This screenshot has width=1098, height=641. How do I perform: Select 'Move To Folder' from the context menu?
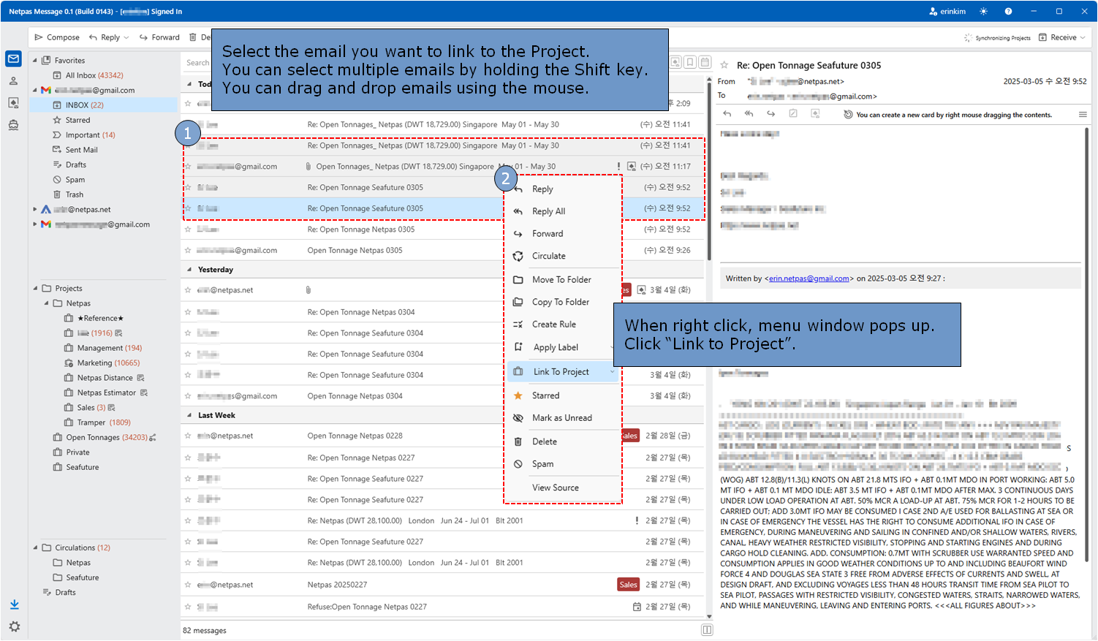[x=561, y=279]
